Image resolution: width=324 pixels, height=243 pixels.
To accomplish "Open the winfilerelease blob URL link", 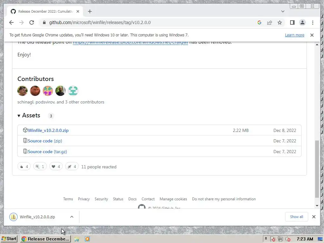I will 130,43.
